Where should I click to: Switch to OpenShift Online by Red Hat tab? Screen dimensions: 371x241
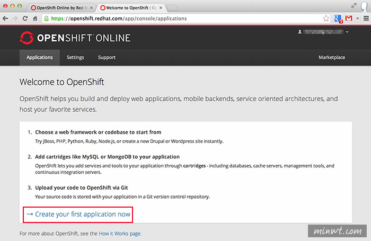59,8
